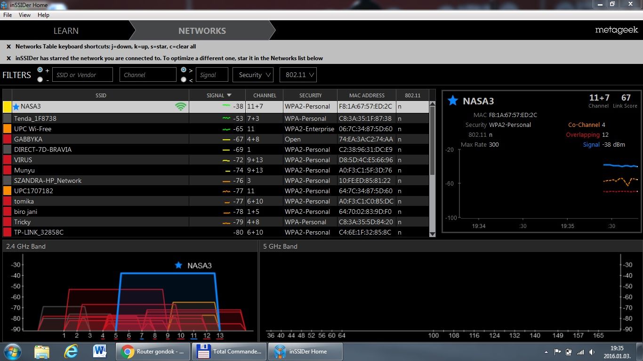
Task: Select the Tricky network row
Action: (216, 222)
